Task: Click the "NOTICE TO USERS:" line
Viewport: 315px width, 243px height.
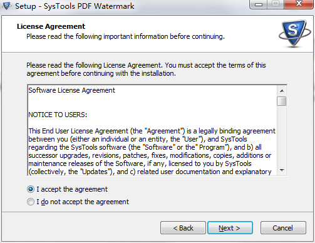Action: pos(58,115)
